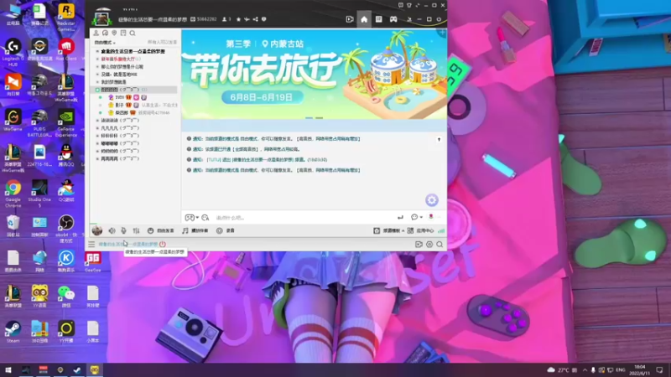Open the floating purple settings gear
Screen dimensions: 671x377
click(x=432, y=200)
